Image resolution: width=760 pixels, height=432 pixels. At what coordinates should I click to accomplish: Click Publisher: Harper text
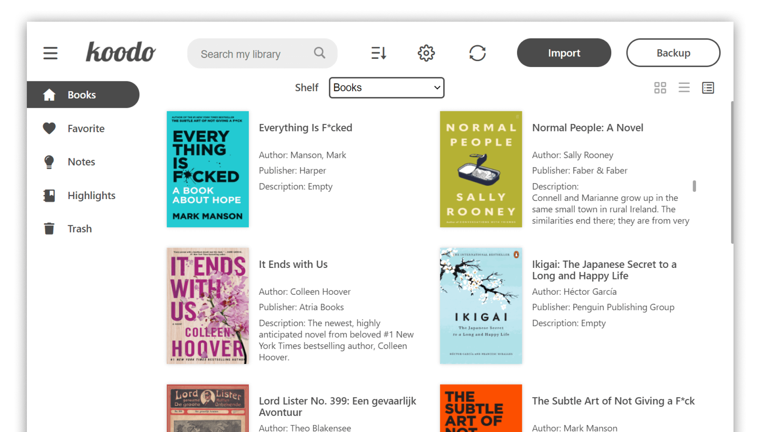[x=293, y=170]
